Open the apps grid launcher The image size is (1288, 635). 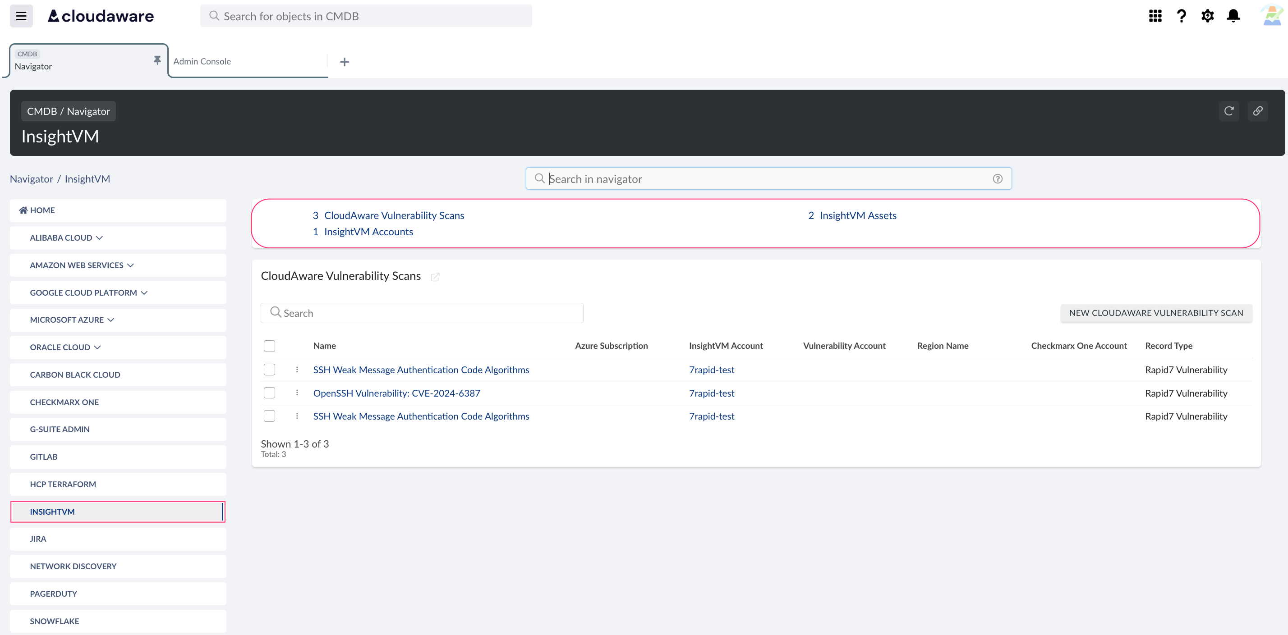(x=1155, y=16)
